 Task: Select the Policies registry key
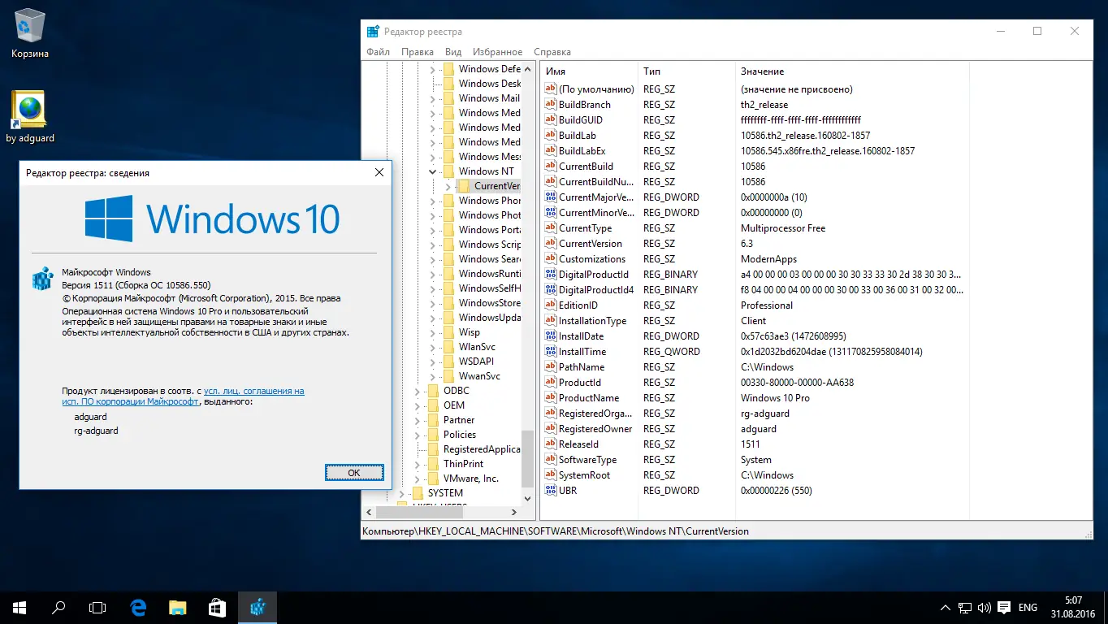point(459,435)
